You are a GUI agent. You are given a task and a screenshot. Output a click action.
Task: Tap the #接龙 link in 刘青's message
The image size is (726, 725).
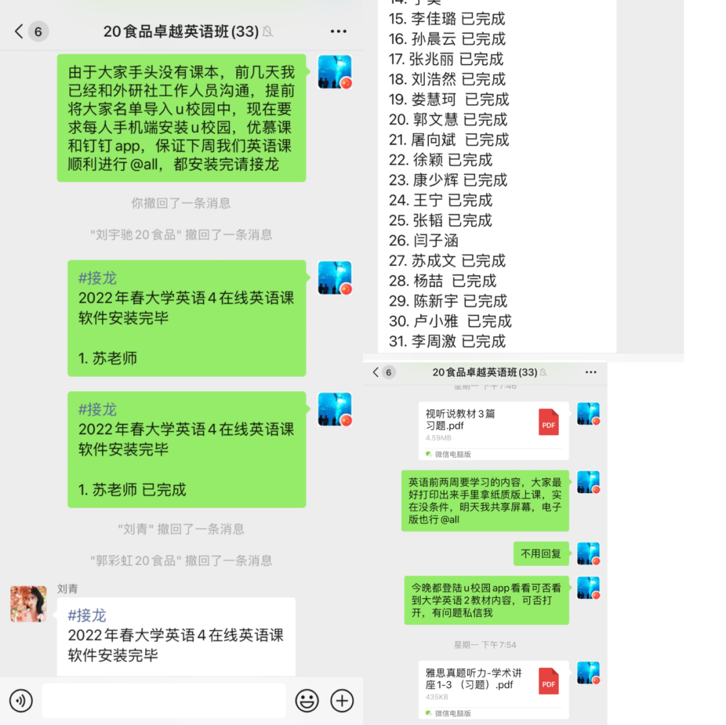tap(87, 615)
